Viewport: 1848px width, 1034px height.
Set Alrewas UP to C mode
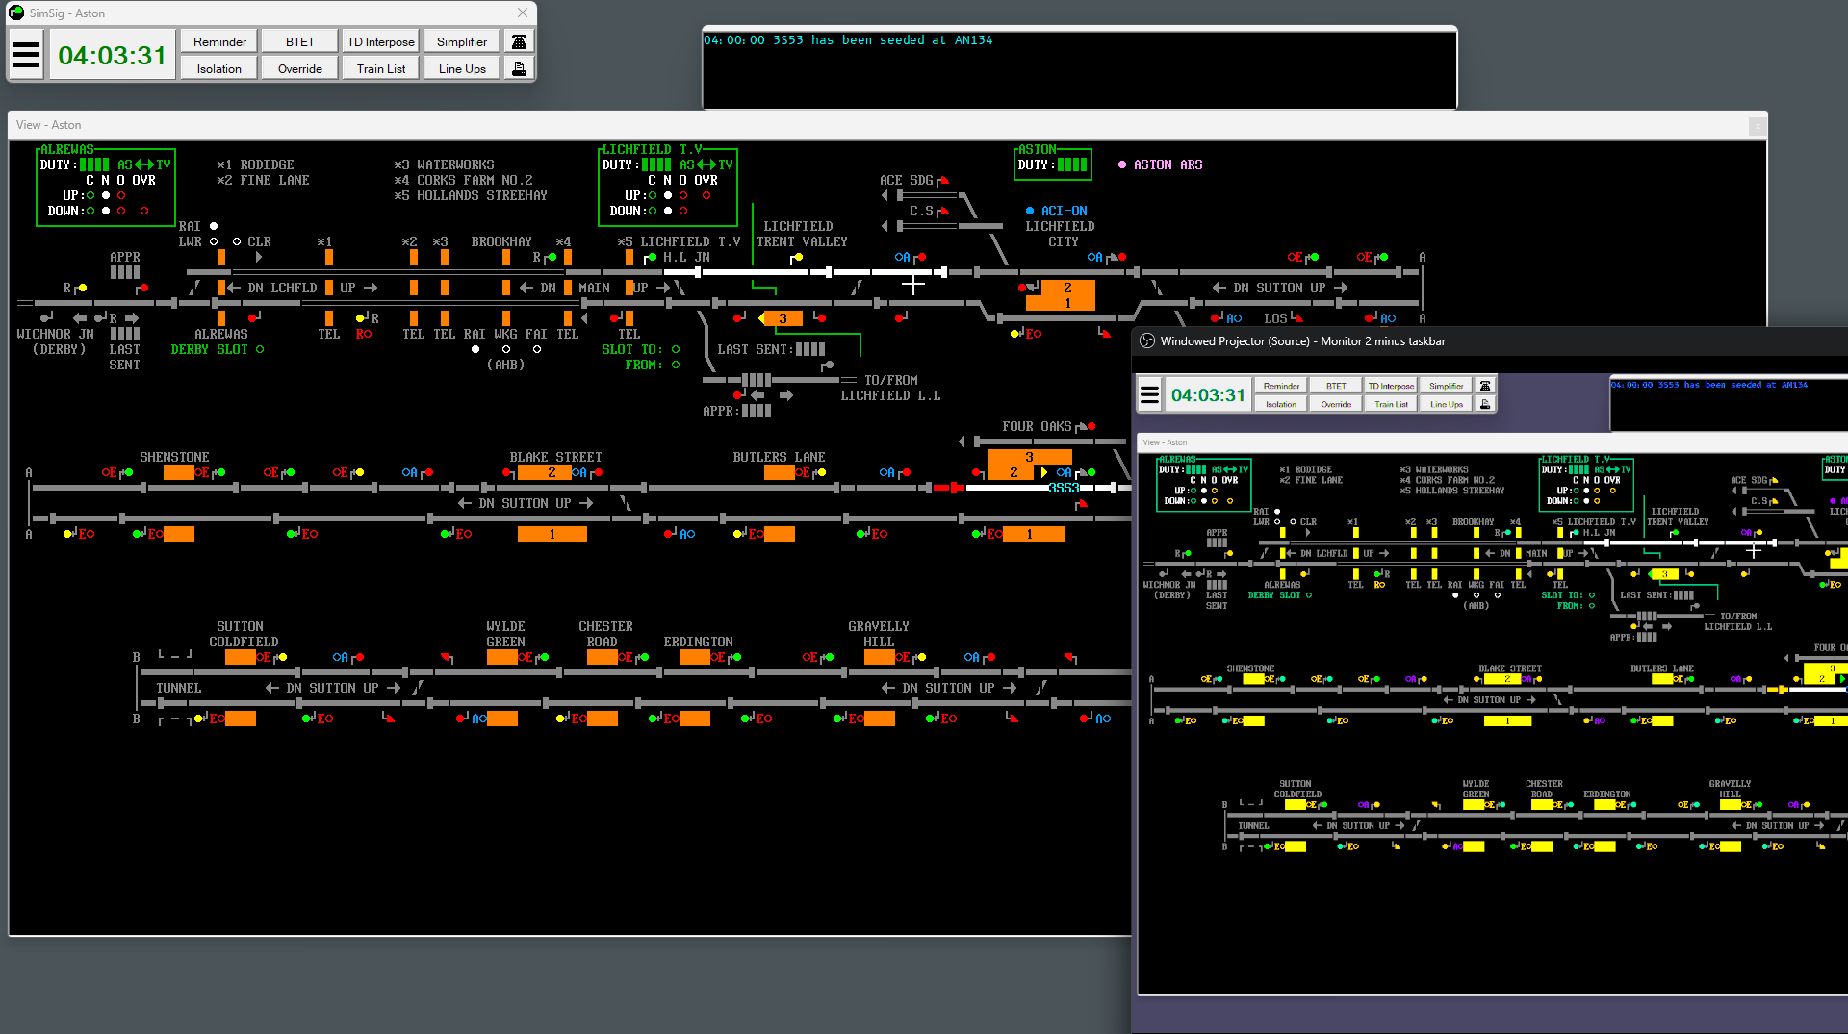90,195
